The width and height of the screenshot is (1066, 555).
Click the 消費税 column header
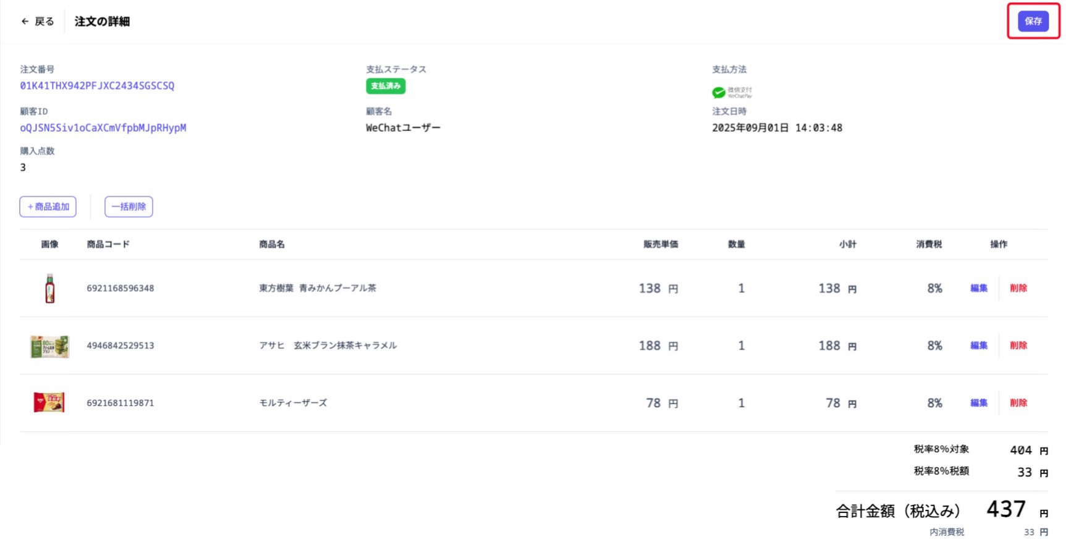tap(929, 244)
